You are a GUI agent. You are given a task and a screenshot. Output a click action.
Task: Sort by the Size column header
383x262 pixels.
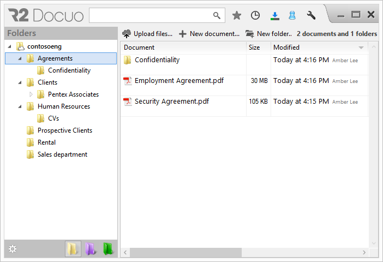(x=259, y=47)
